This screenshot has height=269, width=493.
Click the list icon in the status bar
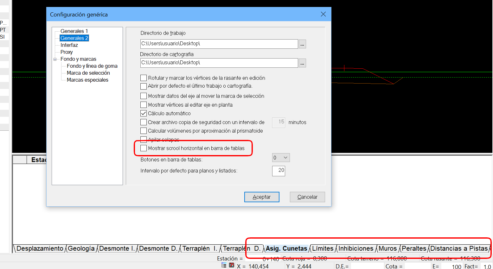click(x=224, y=266)
